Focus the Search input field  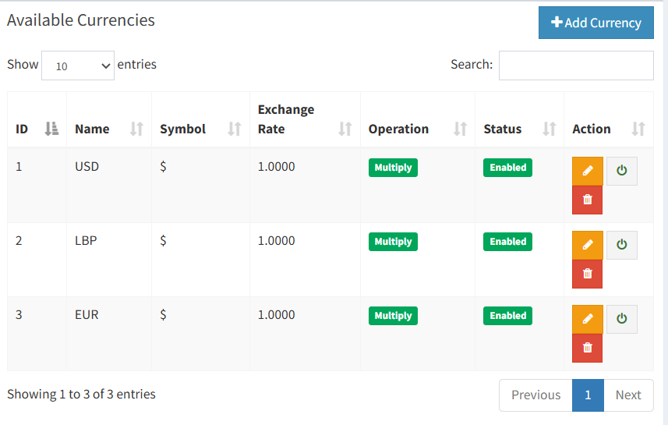pos(576,66)
